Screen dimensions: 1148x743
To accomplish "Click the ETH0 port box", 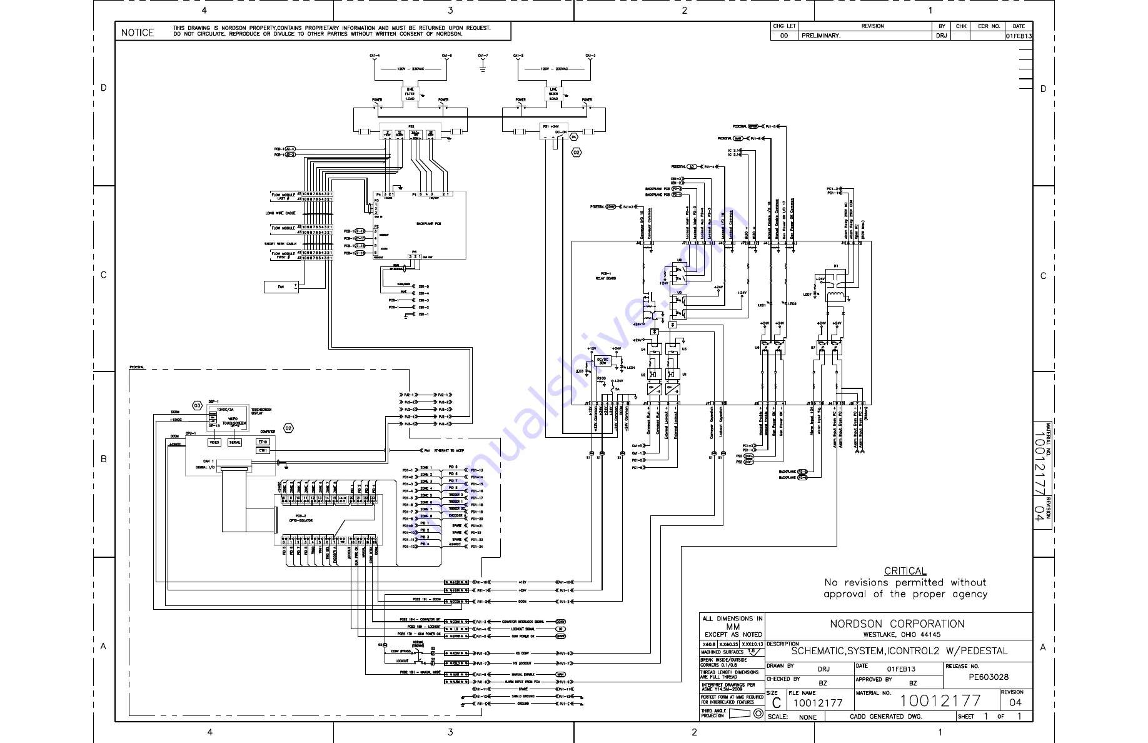I will 263,442.
